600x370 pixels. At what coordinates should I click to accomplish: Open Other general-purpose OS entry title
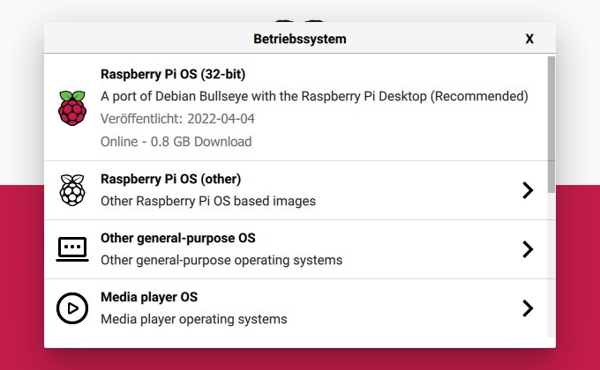click(x=178, y=238)
